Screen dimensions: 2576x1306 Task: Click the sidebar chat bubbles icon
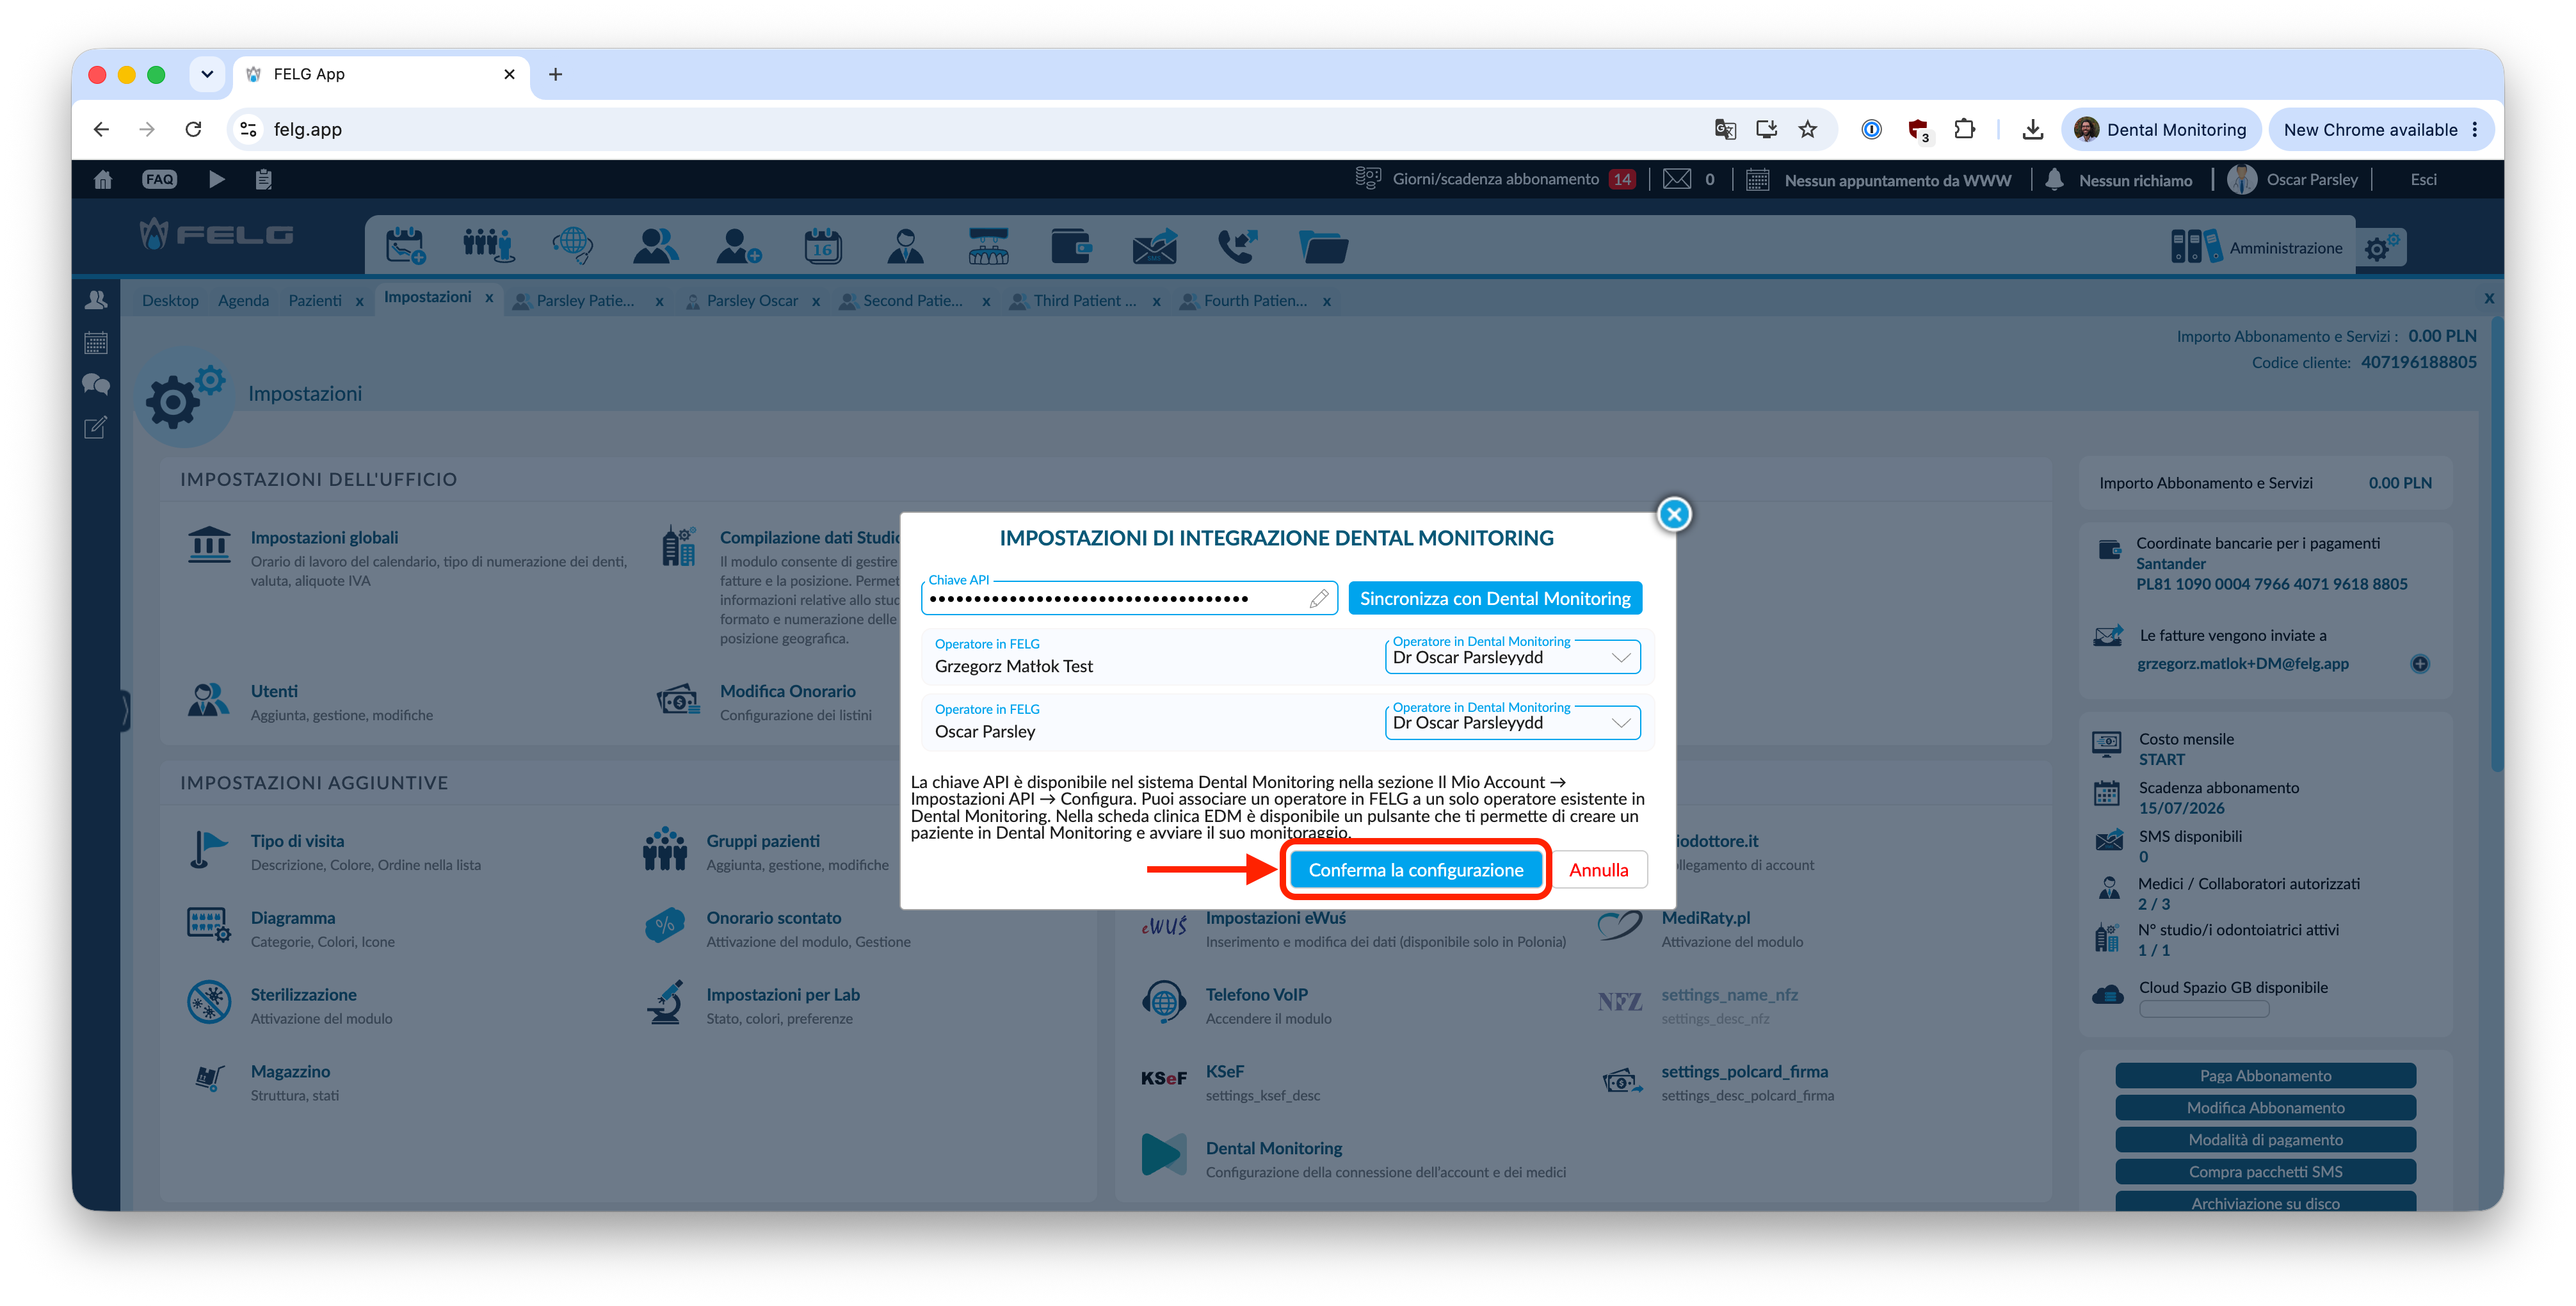[x=96, y=384]
